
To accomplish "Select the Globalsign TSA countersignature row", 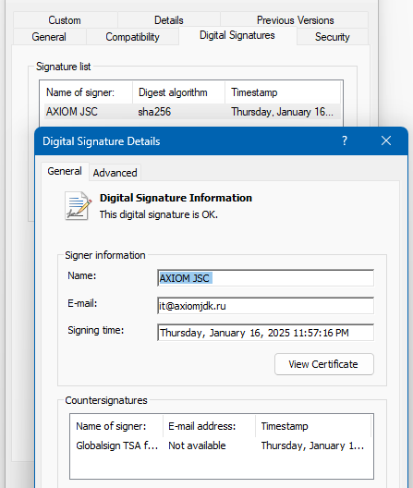I will click(222, 445).
